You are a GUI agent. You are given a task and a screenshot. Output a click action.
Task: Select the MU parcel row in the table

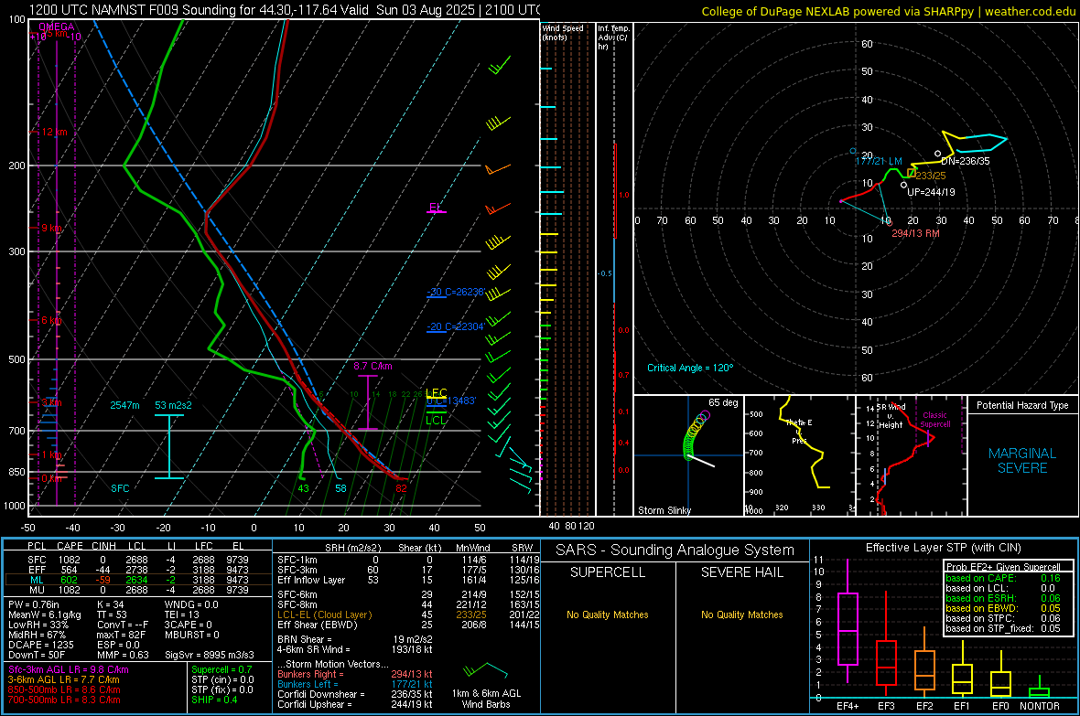click(x=138, y=589)
